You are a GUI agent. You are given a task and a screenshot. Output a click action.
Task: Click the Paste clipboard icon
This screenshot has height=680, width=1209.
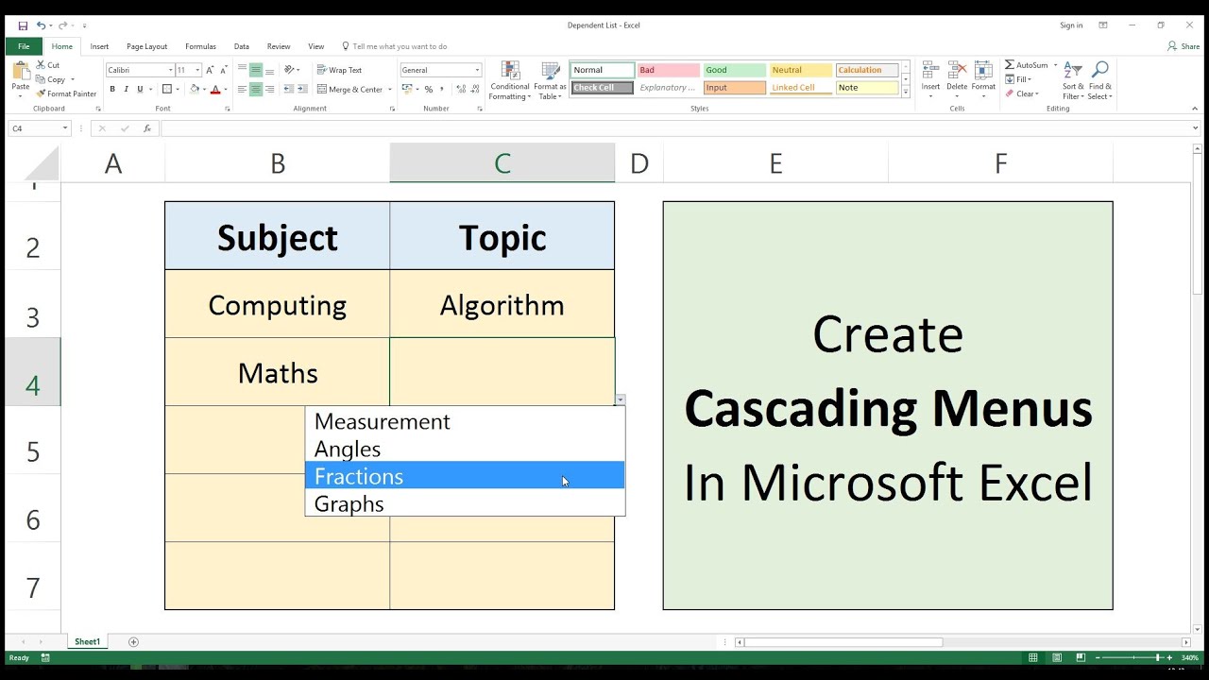pyautogui.click(x=20, y=73)
